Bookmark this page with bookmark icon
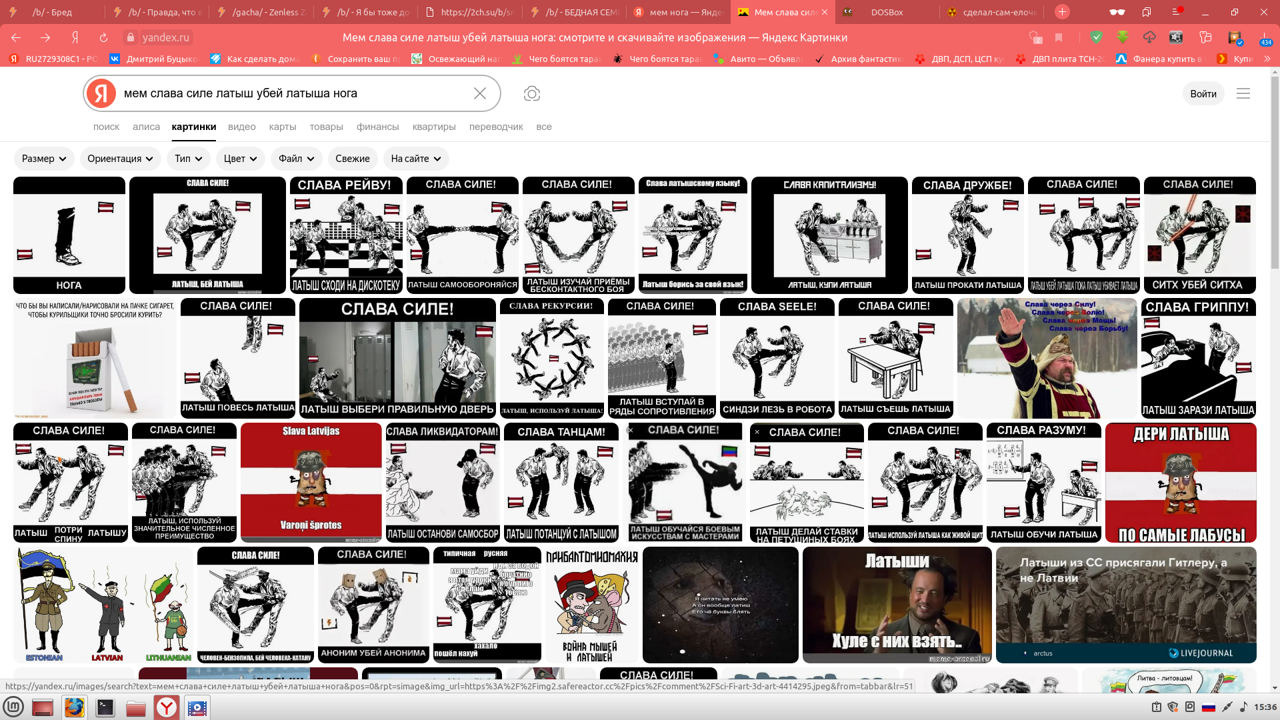Screen dimensions: 1280x720 [x=1059, y=37]
